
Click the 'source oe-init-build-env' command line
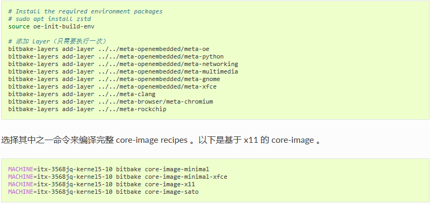51,26
